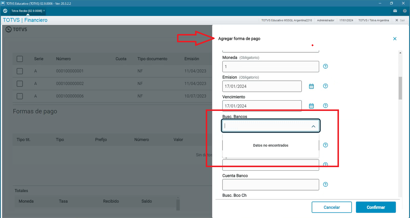Open help for the Vencimiento field

click(325, 106)
